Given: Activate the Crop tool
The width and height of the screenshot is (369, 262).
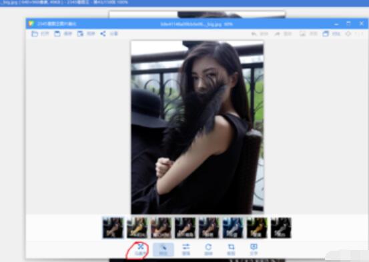Looking at the screenshot, I should [231, 249].
